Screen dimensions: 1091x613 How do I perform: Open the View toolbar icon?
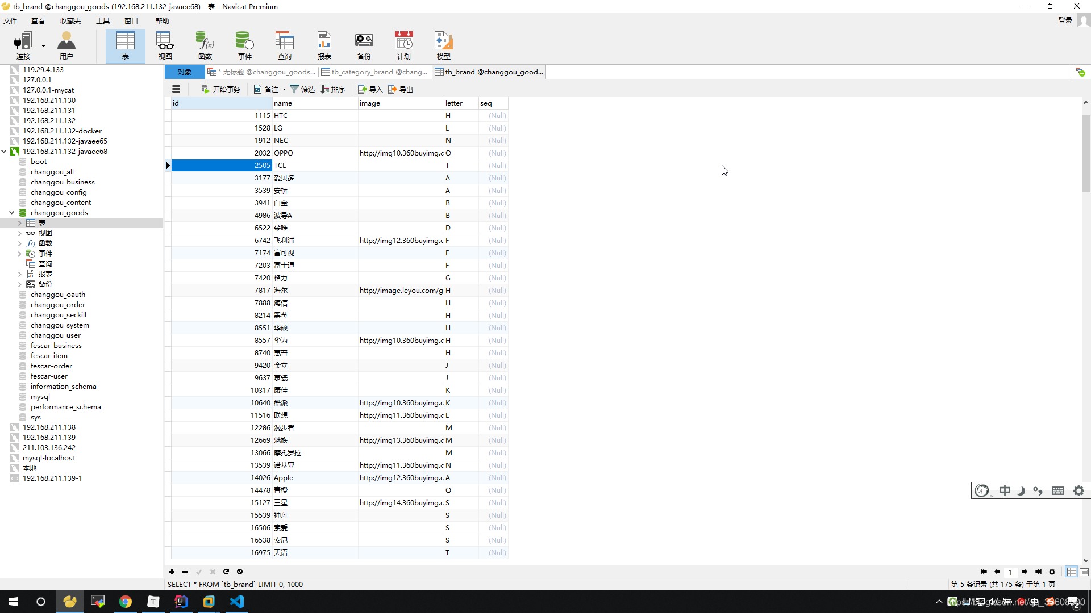click(165, 45)
